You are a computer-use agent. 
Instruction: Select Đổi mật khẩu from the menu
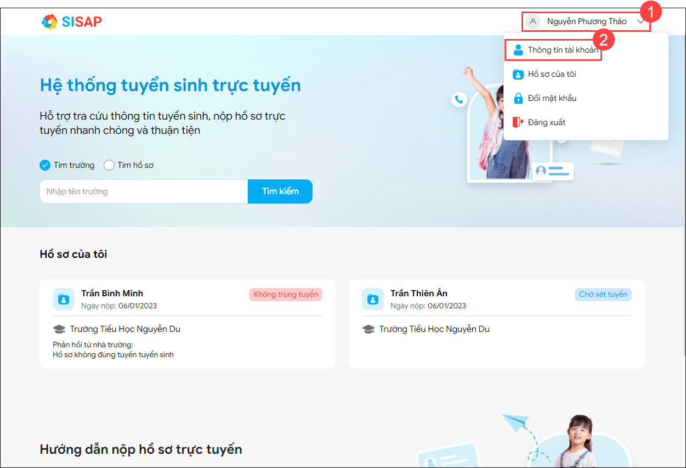coord(586,98)
